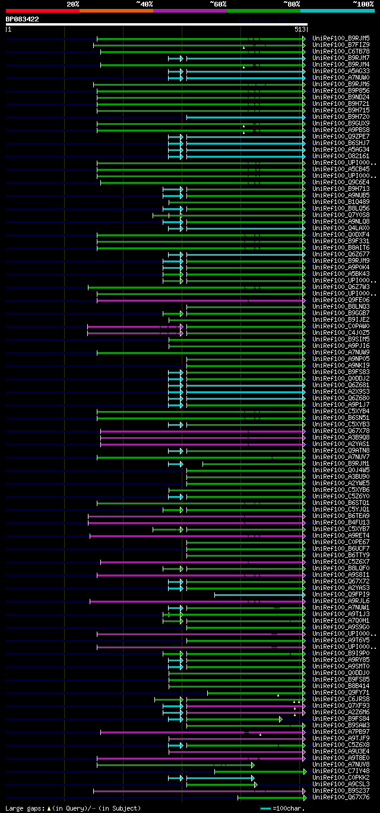Click the UniRef100_B9GGB7 label
This screenshot has width=380, height=813.
coord(341,313)
